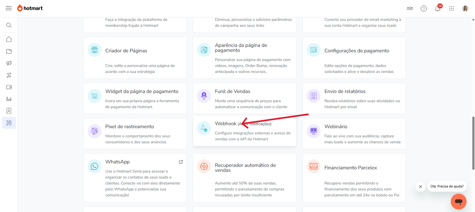Image resolution: width=475 pixels, height=212 pixels.
Task: Open the user profile avatar
Action: pyautogui.click(x=465, y=8)
